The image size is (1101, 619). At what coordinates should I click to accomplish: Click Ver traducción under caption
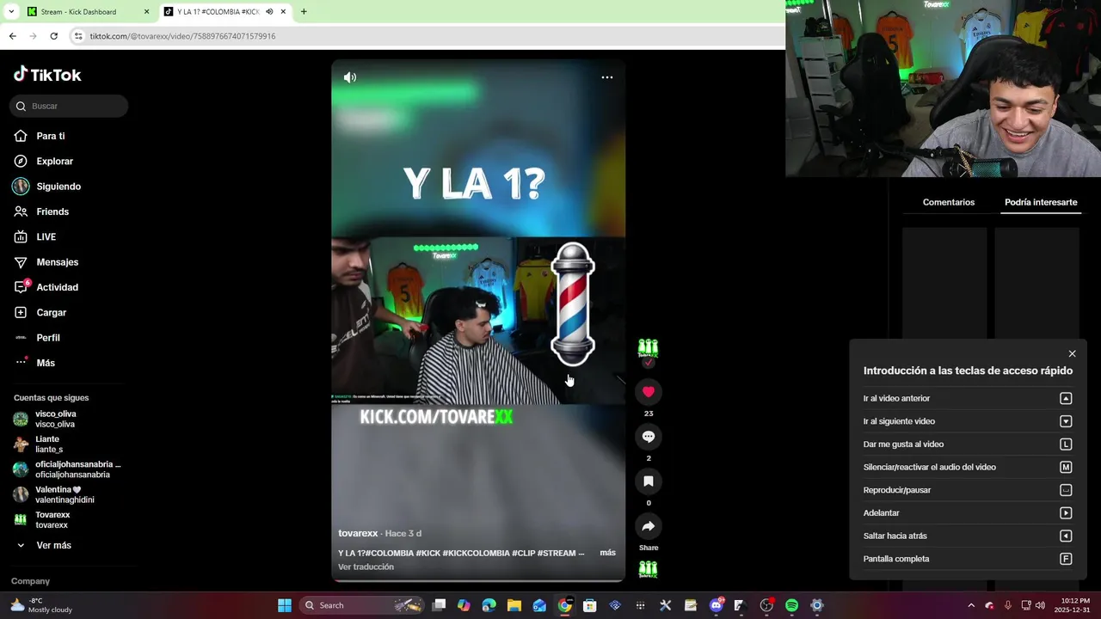[366, 567]
